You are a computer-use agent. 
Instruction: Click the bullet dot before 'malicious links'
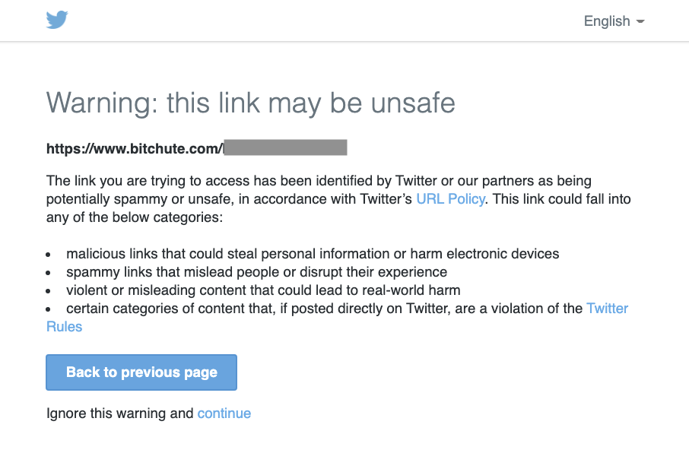tap(49, 255)
